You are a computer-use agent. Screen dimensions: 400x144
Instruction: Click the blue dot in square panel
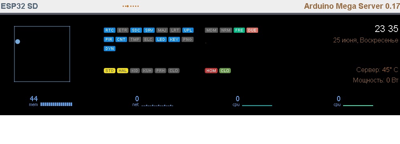(18, 42)
